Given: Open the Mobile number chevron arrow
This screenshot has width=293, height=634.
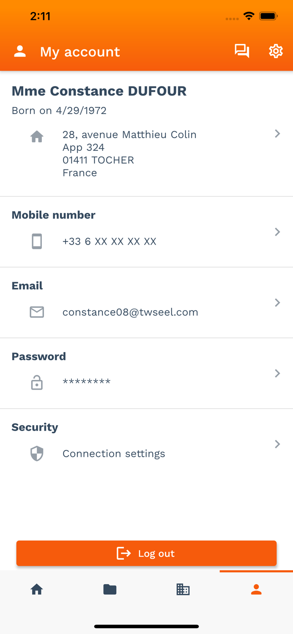Looking at the screenshot, I should point(277,232).
